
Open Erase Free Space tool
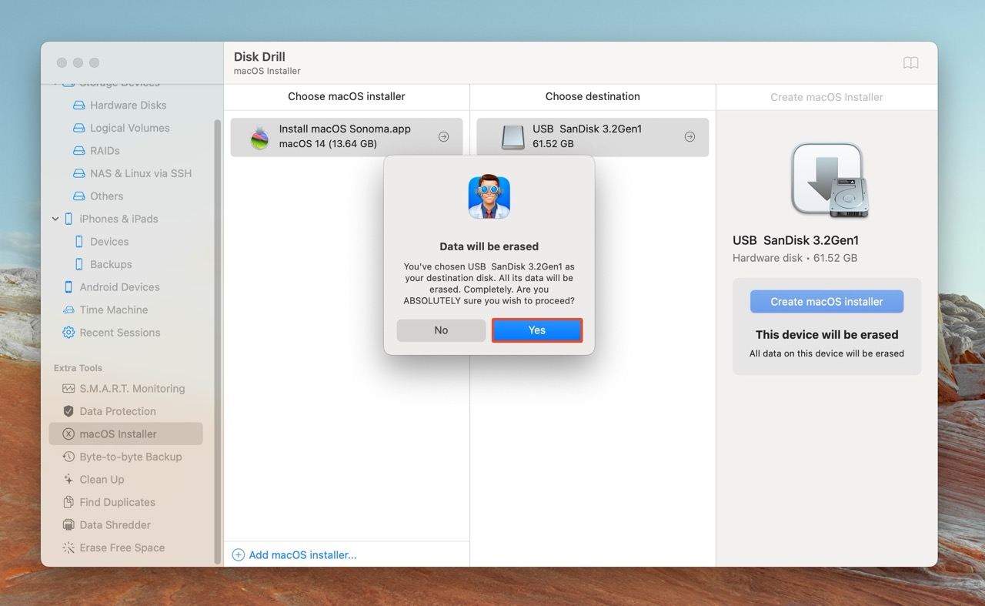coord(122,547)
